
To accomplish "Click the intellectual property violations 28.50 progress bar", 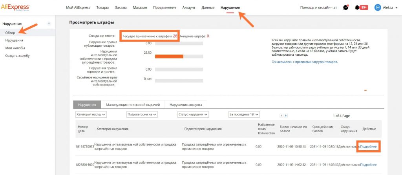I will click(x=179, y=57).
